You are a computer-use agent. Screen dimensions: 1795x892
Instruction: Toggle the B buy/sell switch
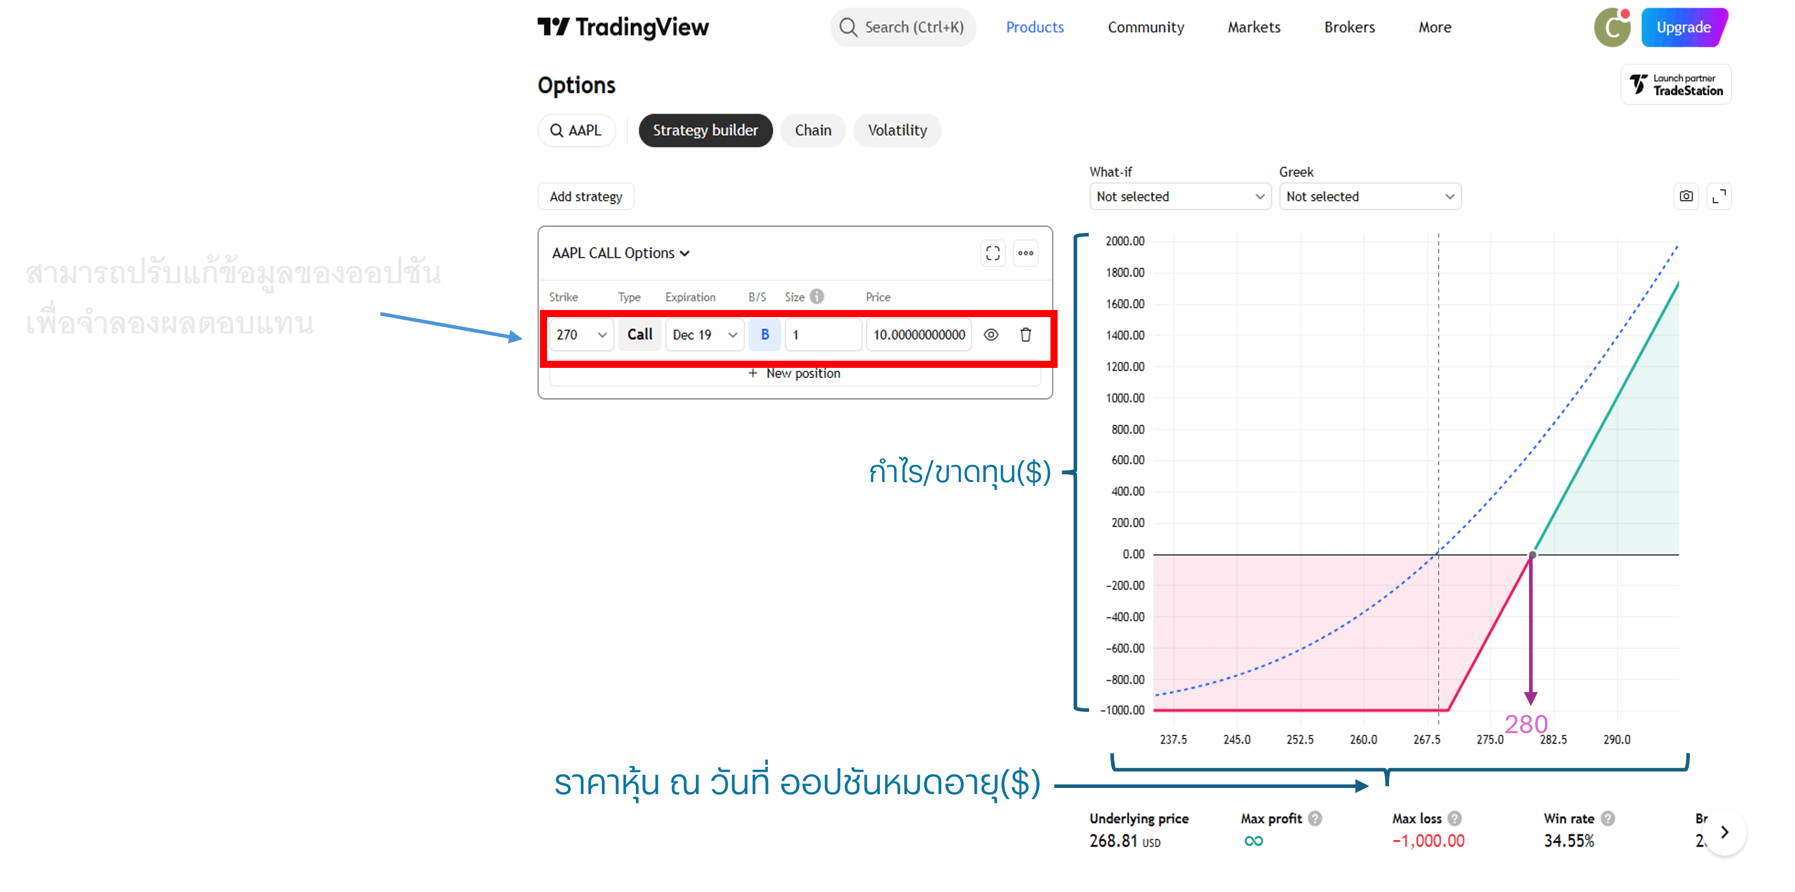764,334
